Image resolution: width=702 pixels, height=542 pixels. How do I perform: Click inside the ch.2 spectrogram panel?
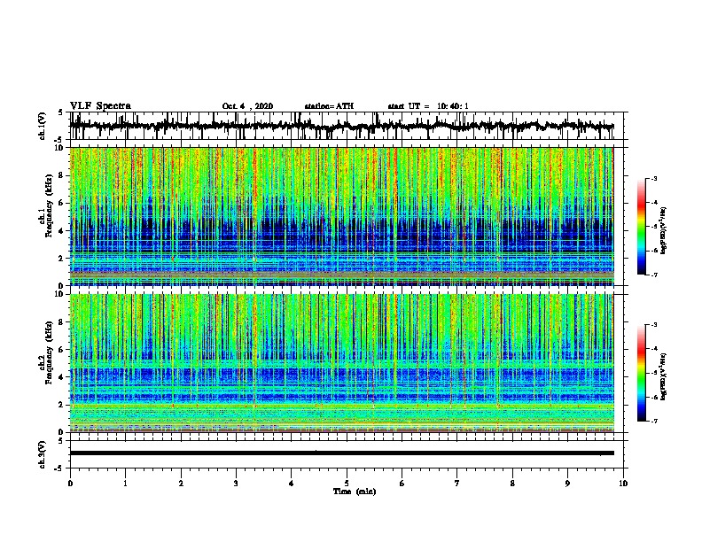coord(341,363)
